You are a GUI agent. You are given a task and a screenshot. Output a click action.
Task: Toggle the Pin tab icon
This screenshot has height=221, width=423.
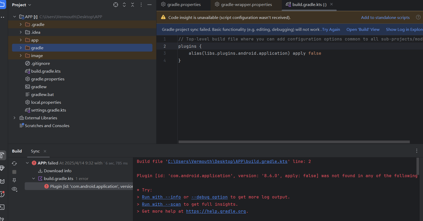click(14, 180)
